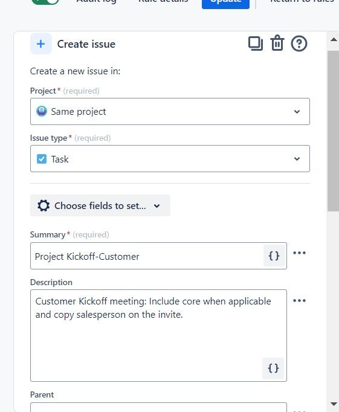Duplicate the Create issue component
Image resolution: width=339 pixels, height=412 pixels.
256,43
